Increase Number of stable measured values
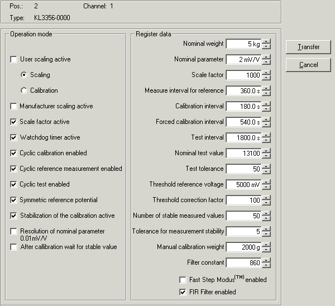The height and width of the screenshot is (306, 335). pyautogui.click(x=266, y=213)
